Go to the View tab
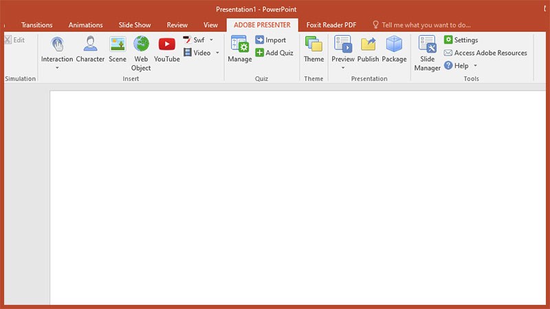Screen dimensions: 550x309 coord(210,25)
